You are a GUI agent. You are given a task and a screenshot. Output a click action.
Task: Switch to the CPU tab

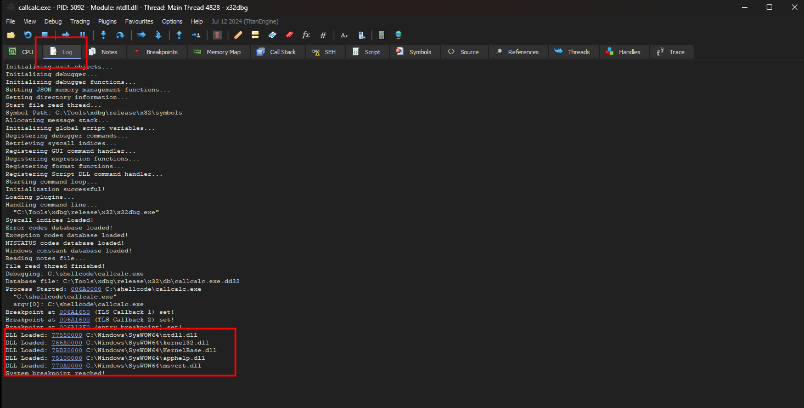[21, 52]
